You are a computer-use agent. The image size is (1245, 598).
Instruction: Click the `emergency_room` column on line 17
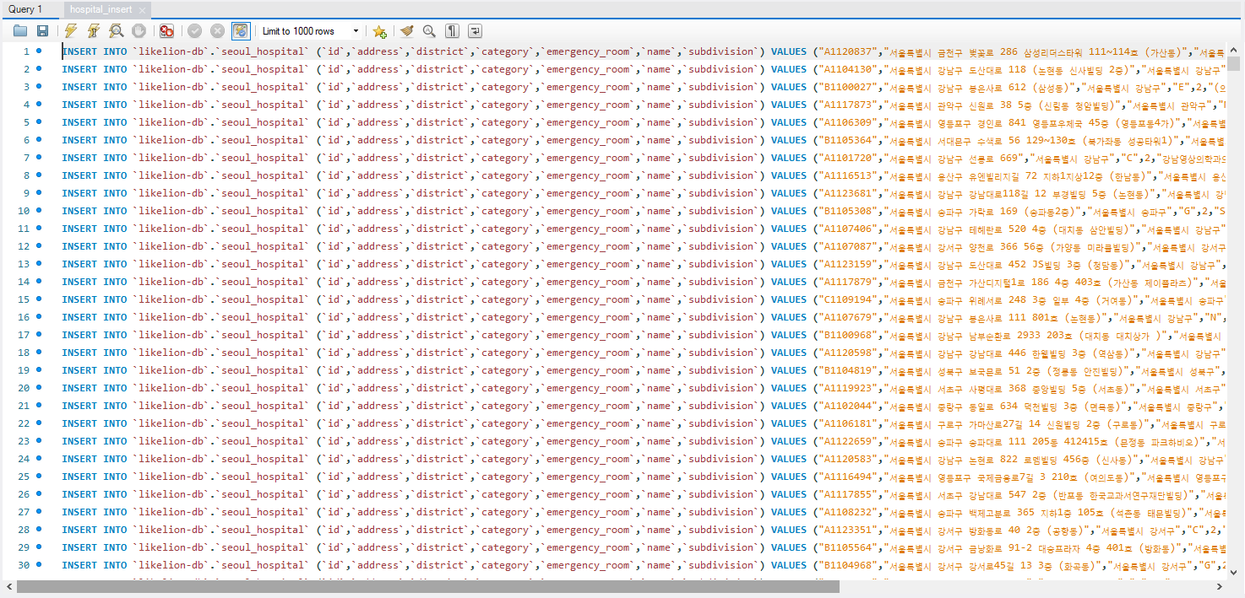click(586, 335)
